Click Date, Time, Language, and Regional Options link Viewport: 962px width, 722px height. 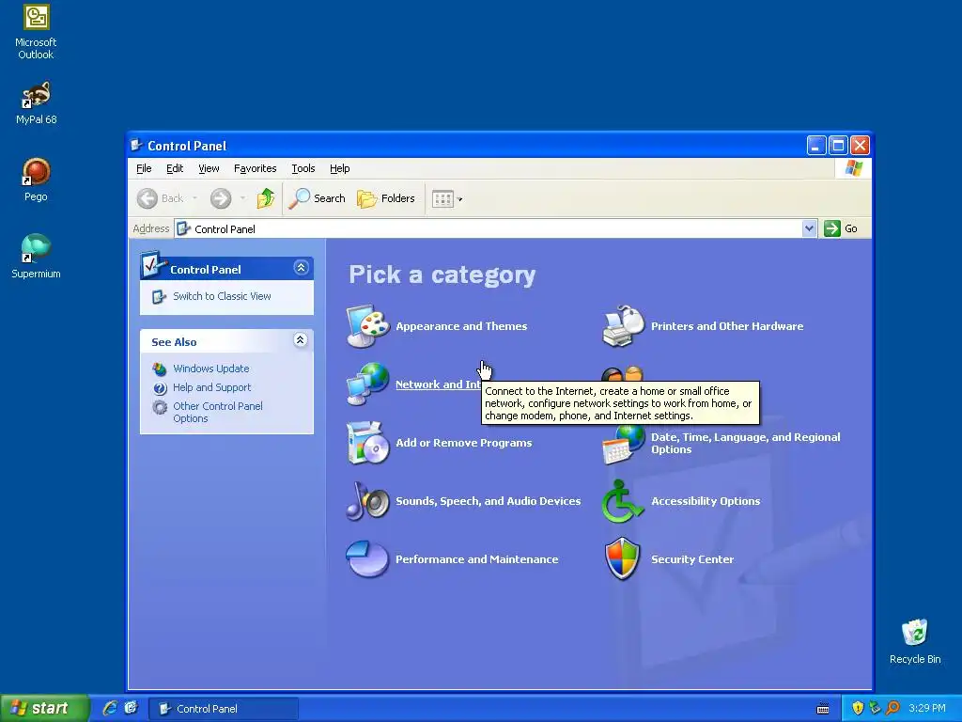click(x=745, y=443)
